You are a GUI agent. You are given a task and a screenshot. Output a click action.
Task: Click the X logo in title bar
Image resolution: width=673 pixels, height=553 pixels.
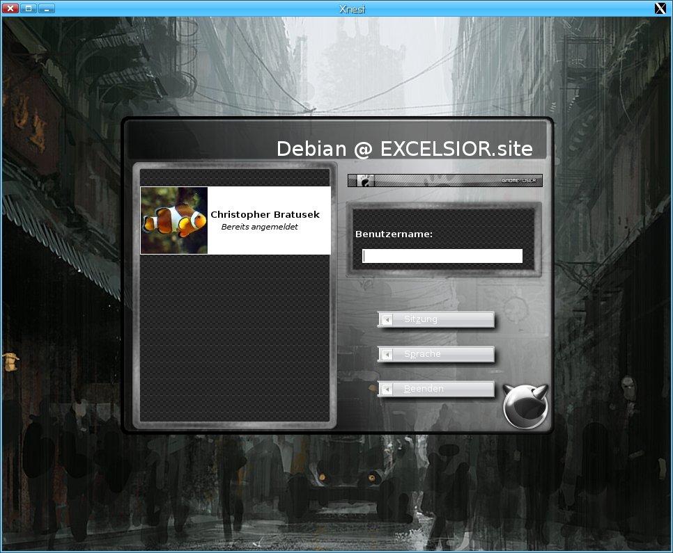(x=660, y=8)
